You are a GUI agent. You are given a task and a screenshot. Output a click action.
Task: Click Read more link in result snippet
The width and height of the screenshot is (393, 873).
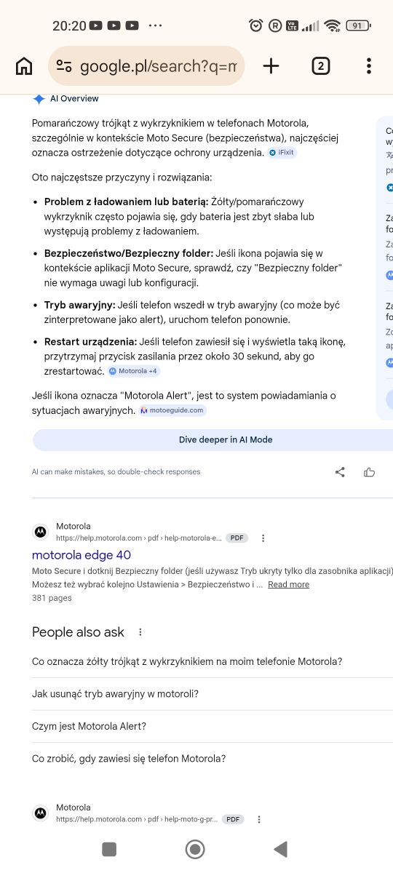coord(288,584)
